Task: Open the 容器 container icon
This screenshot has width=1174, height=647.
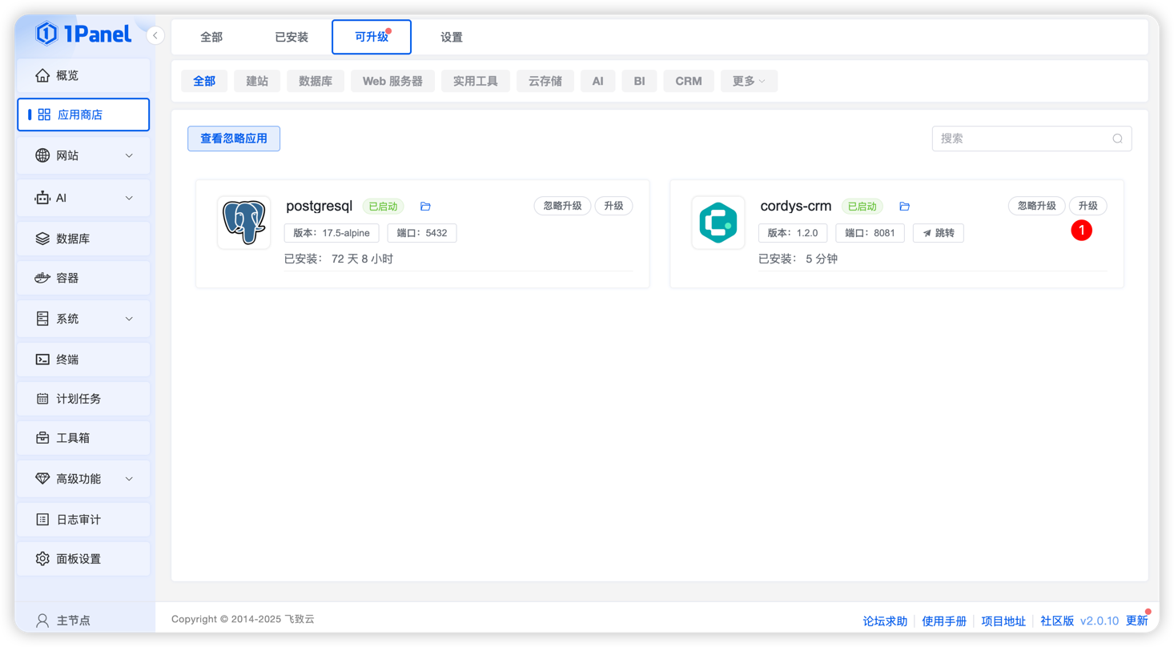Action: [x=43, y=278]
